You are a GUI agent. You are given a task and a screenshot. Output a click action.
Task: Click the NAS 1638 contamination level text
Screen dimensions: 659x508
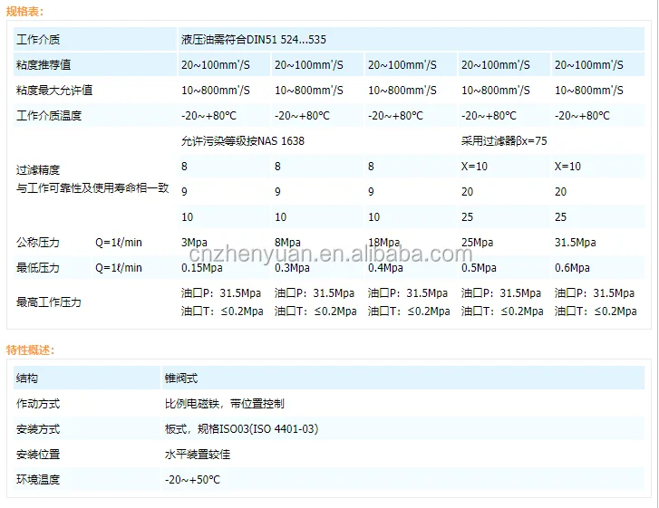243,141
